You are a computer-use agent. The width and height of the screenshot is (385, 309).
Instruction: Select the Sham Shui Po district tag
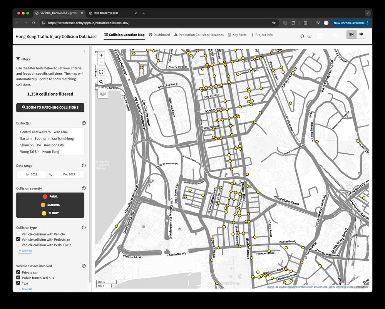(30, 145)
